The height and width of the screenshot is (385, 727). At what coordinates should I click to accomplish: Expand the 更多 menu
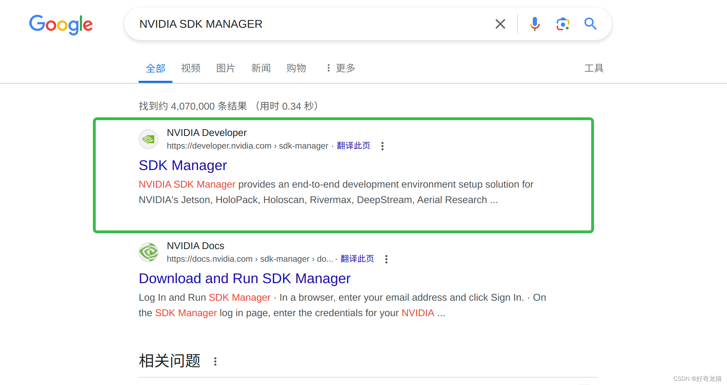coord(341,68)
